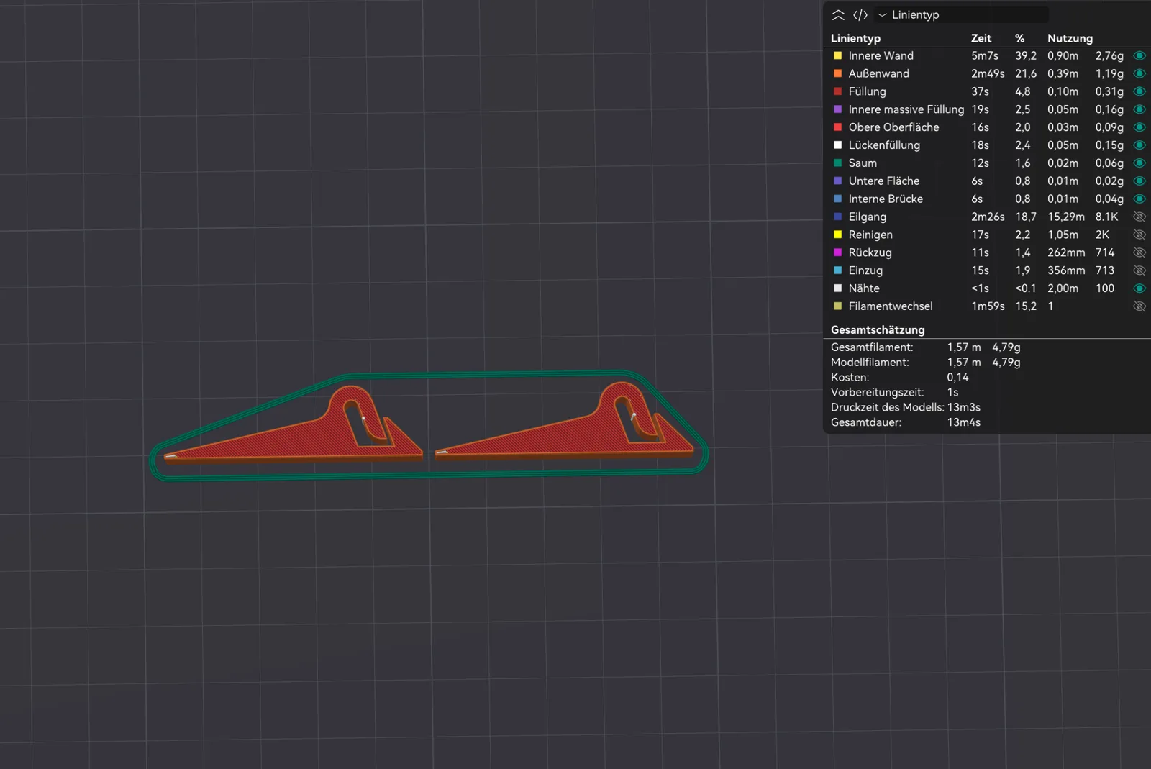Select the Filamentwechsel row label
Image resolution: width=1151 pixels, height=769 pixels.
pyautogui.click(x=891, y=306)
